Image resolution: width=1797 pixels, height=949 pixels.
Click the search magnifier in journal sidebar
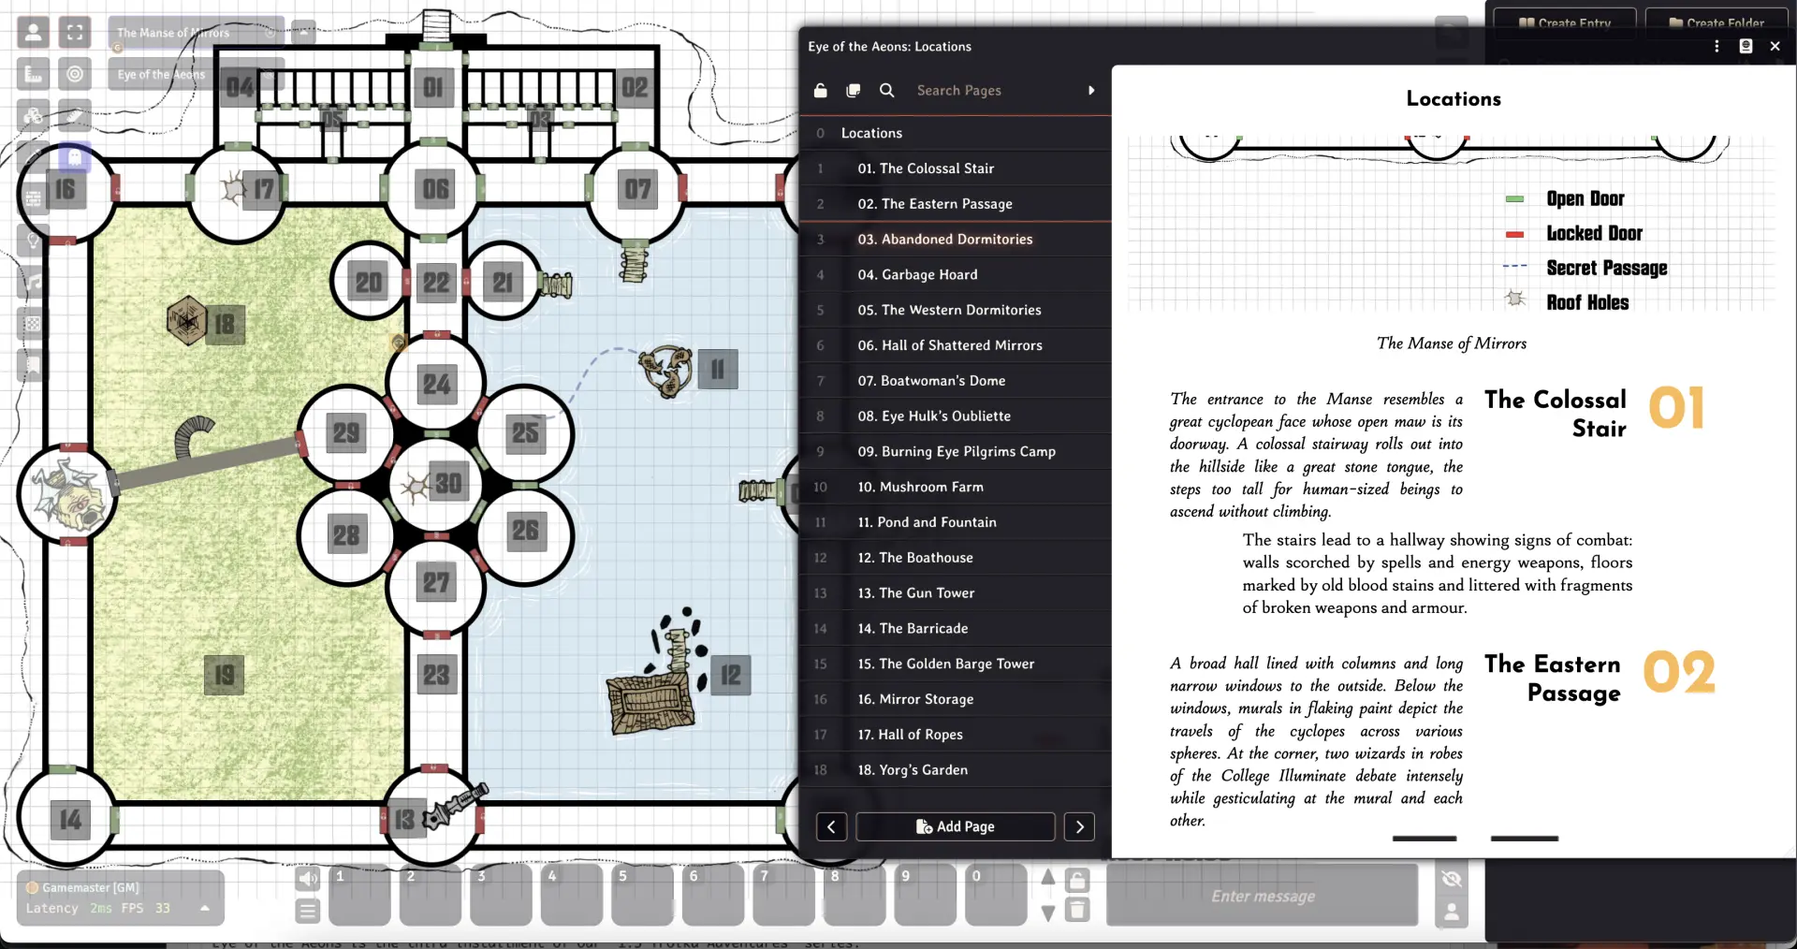[886, 91]
